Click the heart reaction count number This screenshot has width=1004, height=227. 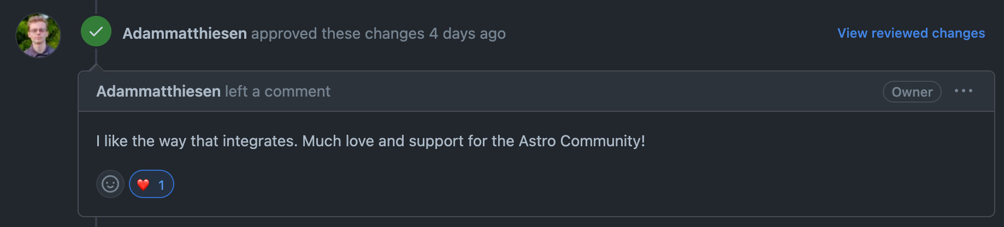click(161, 185)
